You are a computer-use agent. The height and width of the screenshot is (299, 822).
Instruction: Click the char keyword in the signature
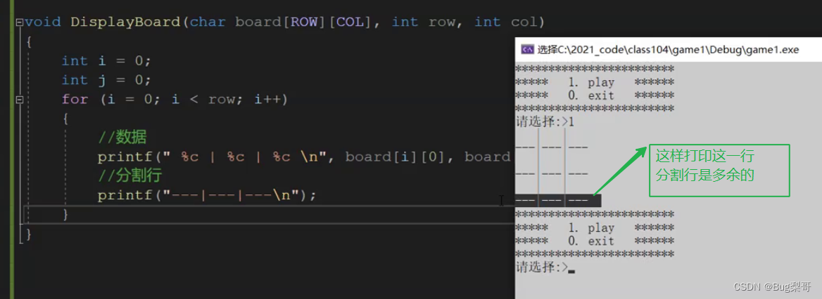tap(208, 22)
